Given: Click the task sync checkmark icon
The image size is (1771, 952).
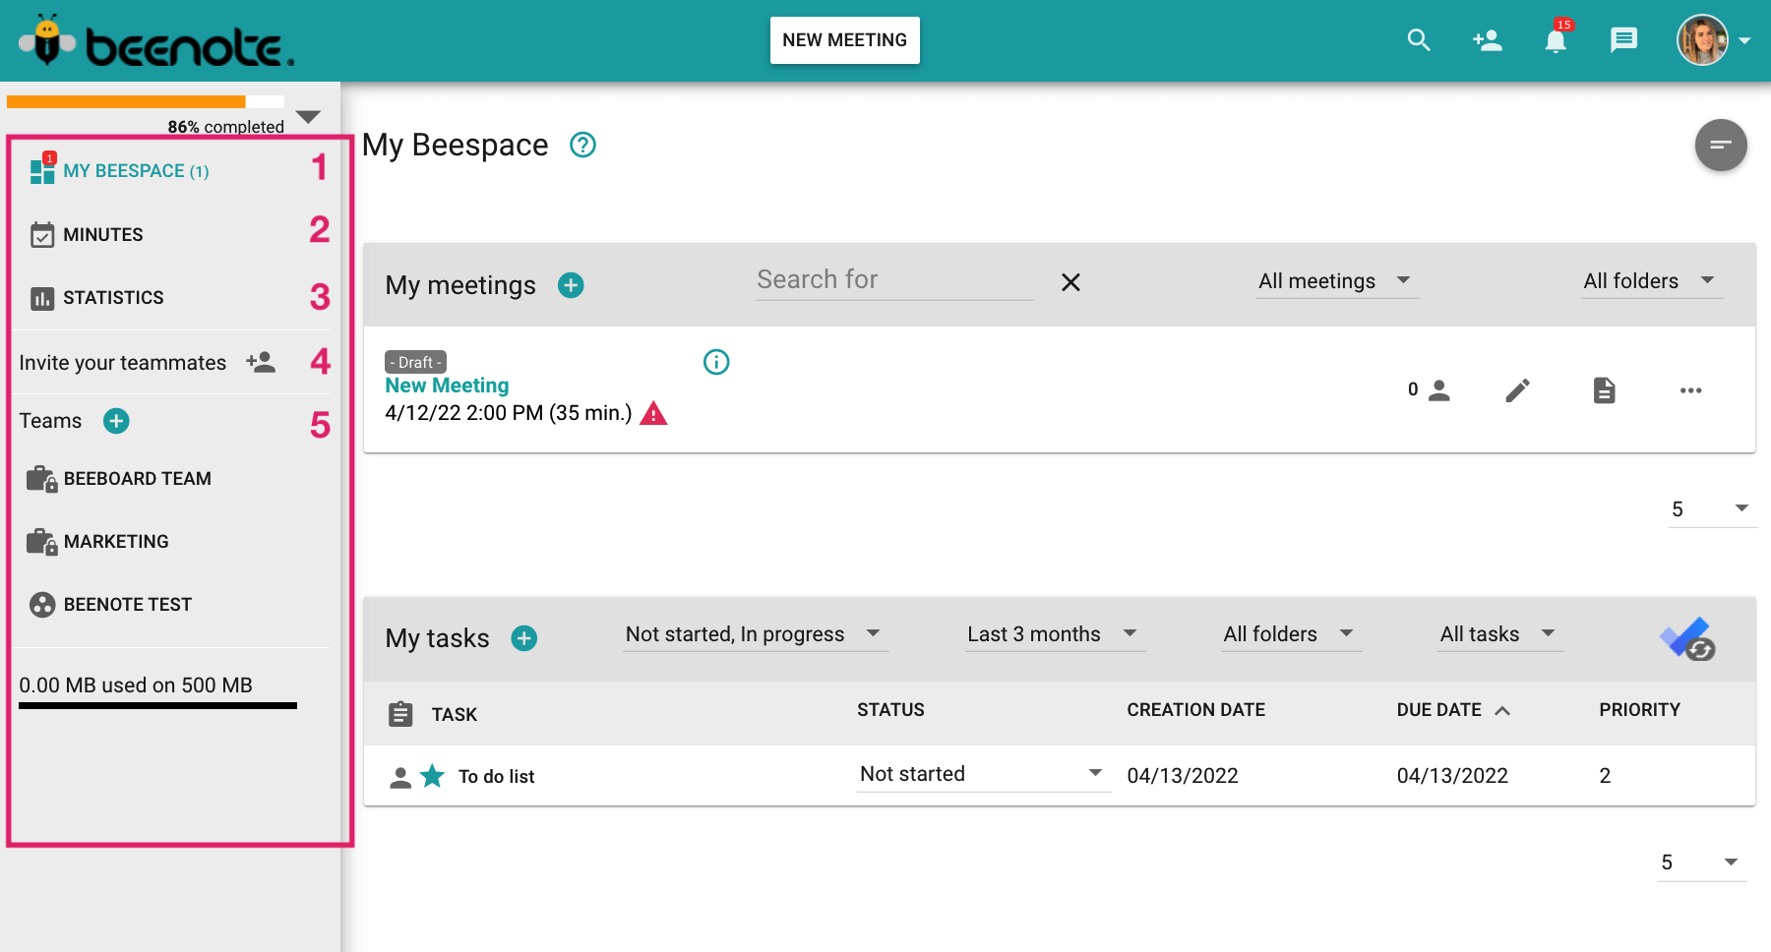Looking at the screenshot, I should click(1687, 639).
